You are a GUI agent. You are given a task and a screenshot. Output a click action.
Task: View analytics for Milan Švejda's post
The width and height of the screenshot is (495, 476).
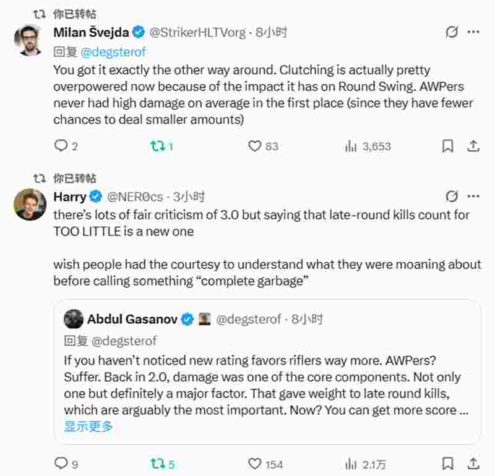[351, 146]
